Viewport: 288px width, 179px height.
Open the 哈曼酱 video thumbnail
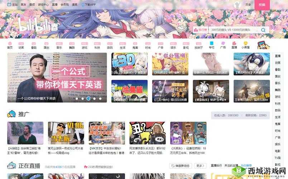[129, 91]
